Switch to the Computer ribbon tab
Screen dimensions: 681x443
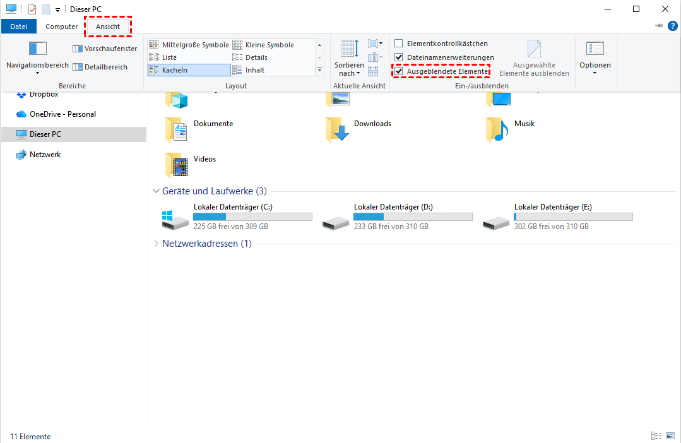[61, 27]
